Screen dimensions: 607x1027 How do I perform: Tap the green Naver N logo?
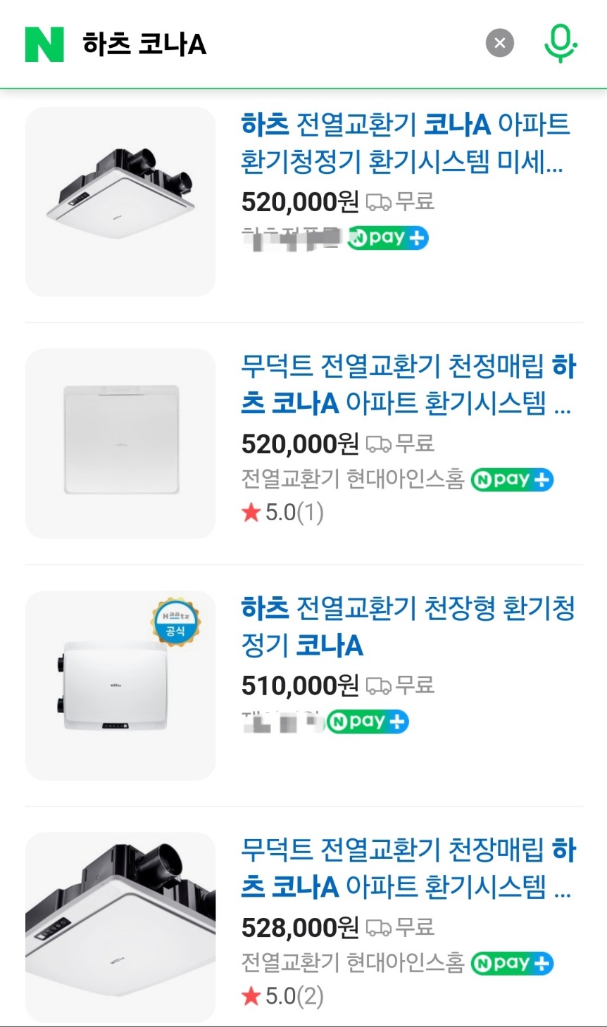click(x=44, y=44)
